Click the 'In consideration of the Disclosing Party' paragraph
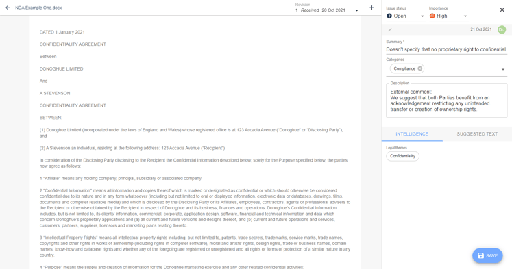Screen dimensions: 512x269 (x=194, y=164)
